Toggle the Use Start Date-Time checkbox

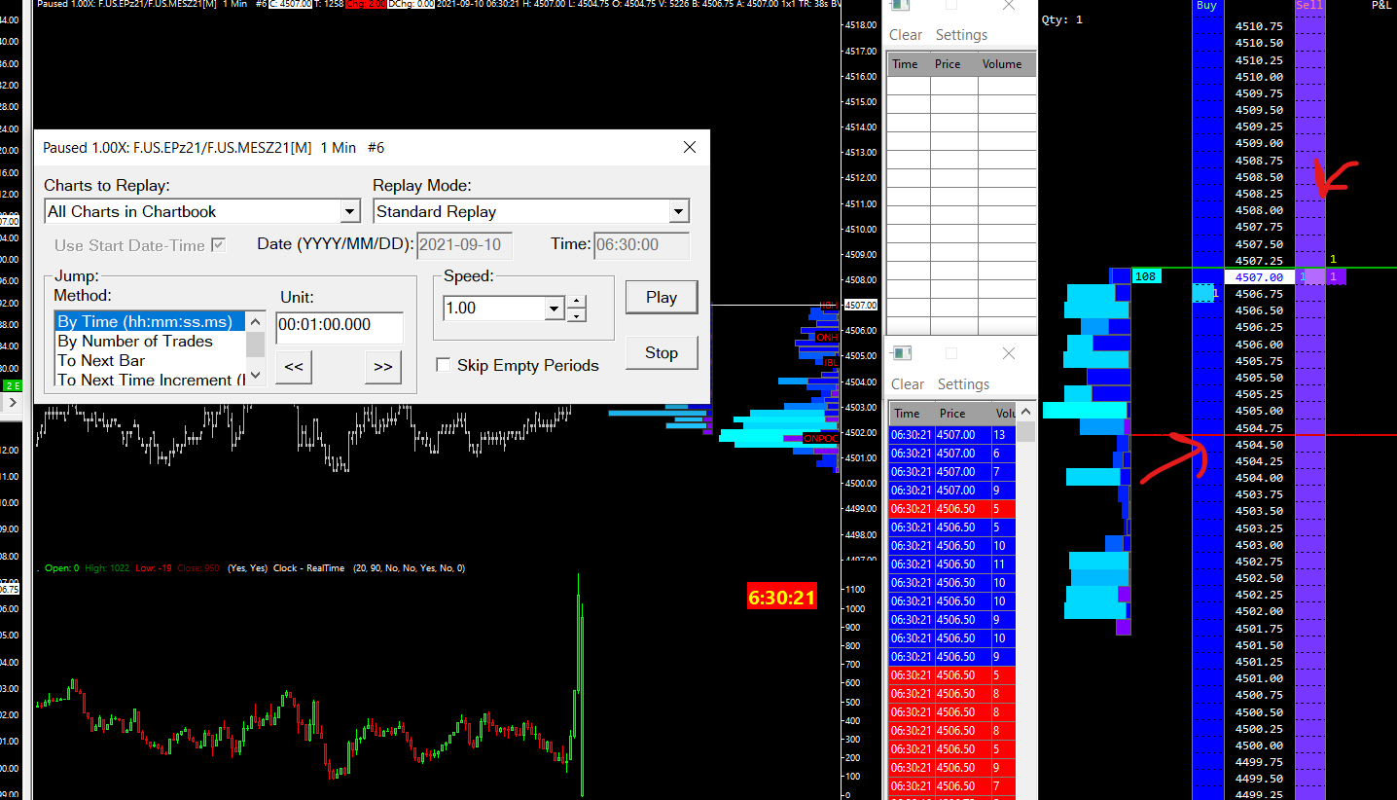pos(219,245)
